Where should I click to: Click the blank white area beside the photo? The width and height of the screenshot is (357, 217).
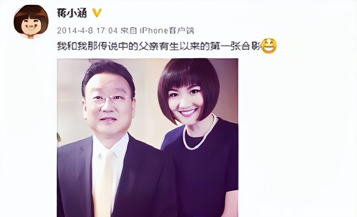[x=297, y=129]
